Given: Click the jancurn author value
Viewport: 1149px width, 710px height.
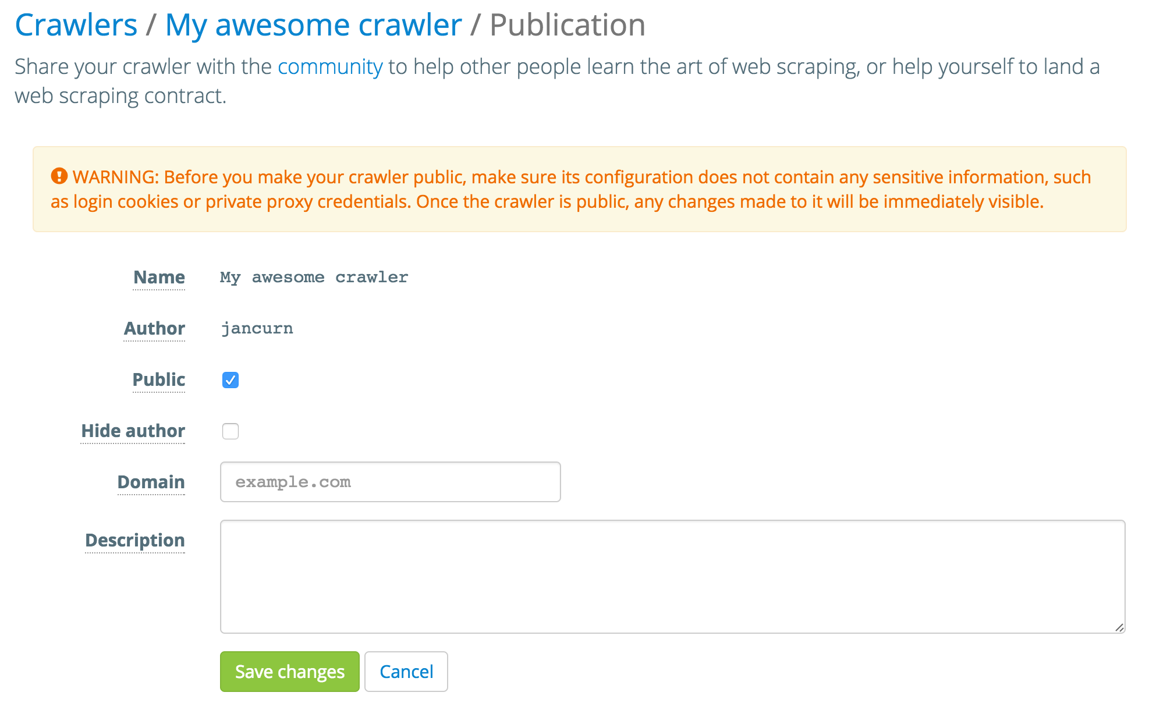Looking at the screenshot, I should 257,328.
